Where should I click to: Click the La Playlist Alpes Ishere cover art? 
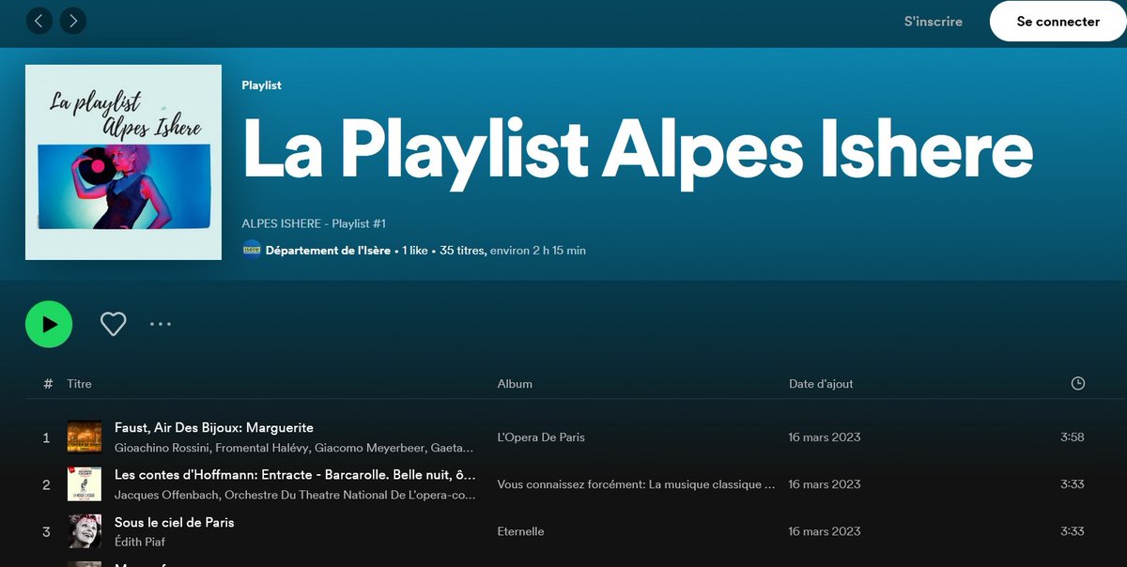tap(123, 161)
